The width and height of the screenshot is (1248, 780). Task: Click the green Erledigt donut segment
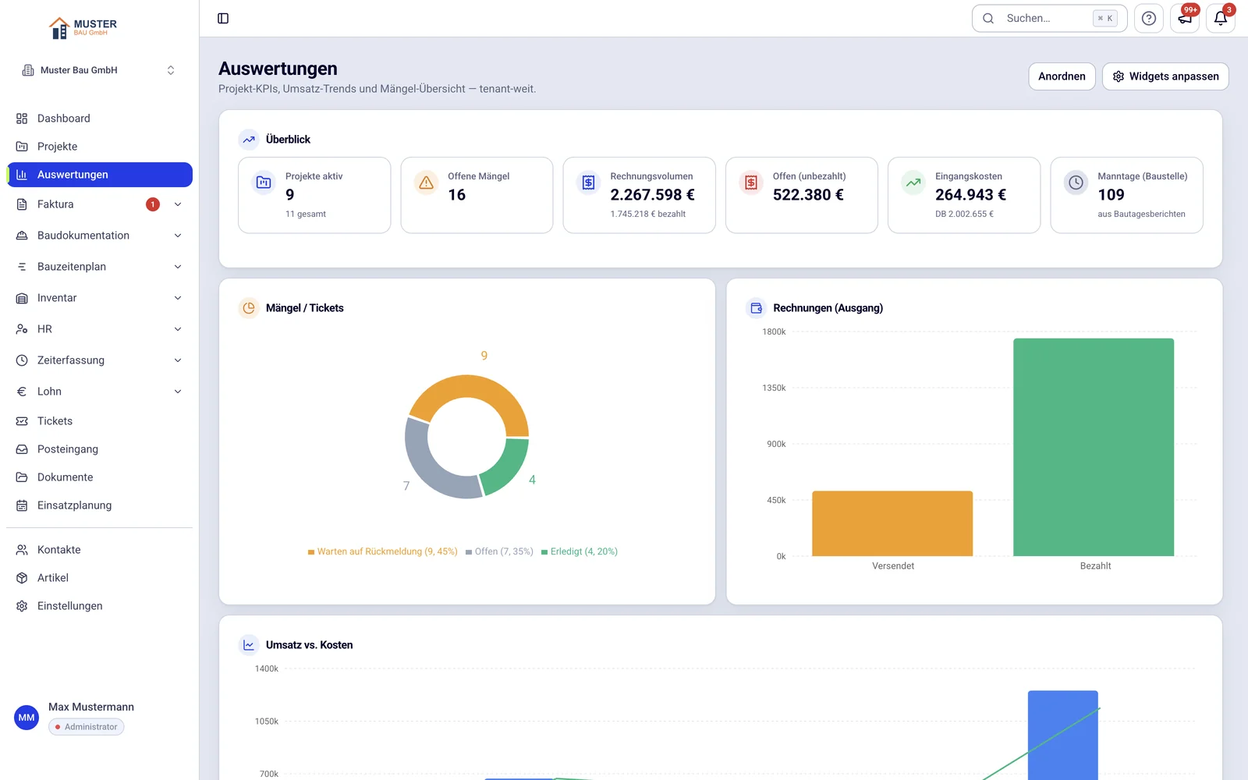coord(508,468)
